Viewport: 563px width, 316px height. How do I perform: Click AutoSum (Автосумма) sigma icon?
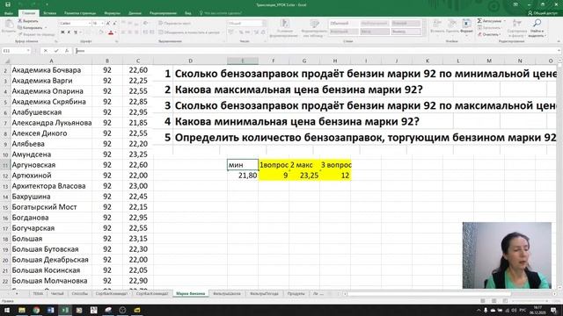tap(479, 21)
